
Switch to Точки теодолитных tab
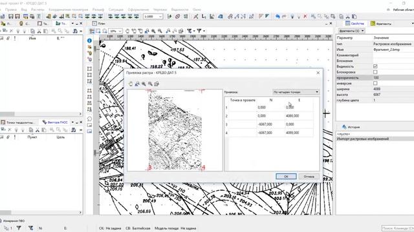click(x=18, y=122)
